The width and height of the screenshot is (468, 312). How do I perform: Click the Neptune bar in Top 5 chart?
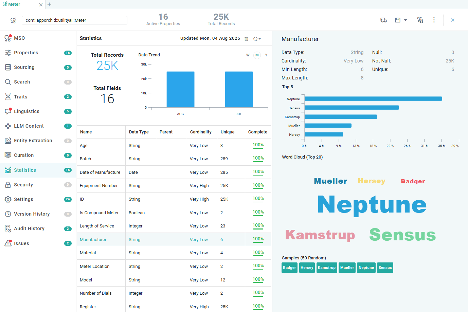373,99
